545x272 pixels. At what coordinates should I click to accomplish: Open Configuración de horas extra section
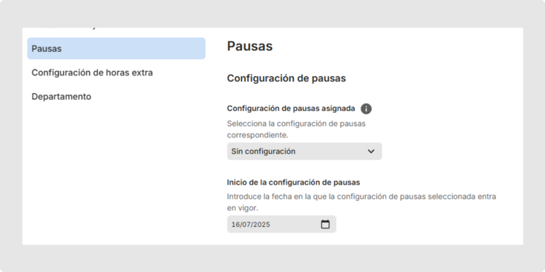pos(92,73)
